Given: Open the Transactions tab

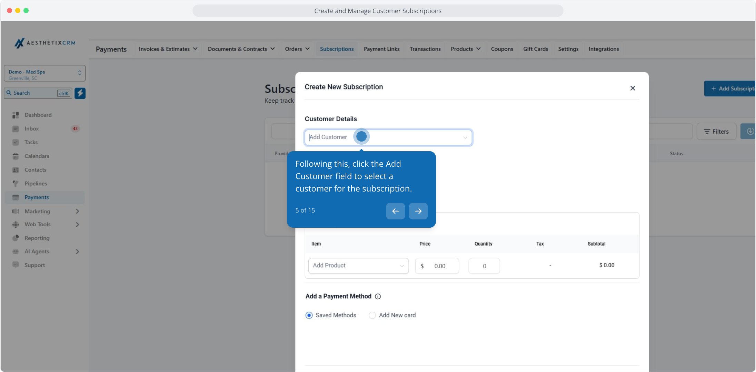Looking at the screenshot, I should tap(425, 49).
